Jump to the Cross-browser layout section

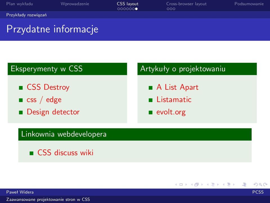tap(186, 4)
